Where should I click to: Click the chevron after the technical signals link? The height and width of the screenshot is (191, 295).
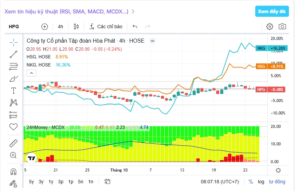click(133, 12)
